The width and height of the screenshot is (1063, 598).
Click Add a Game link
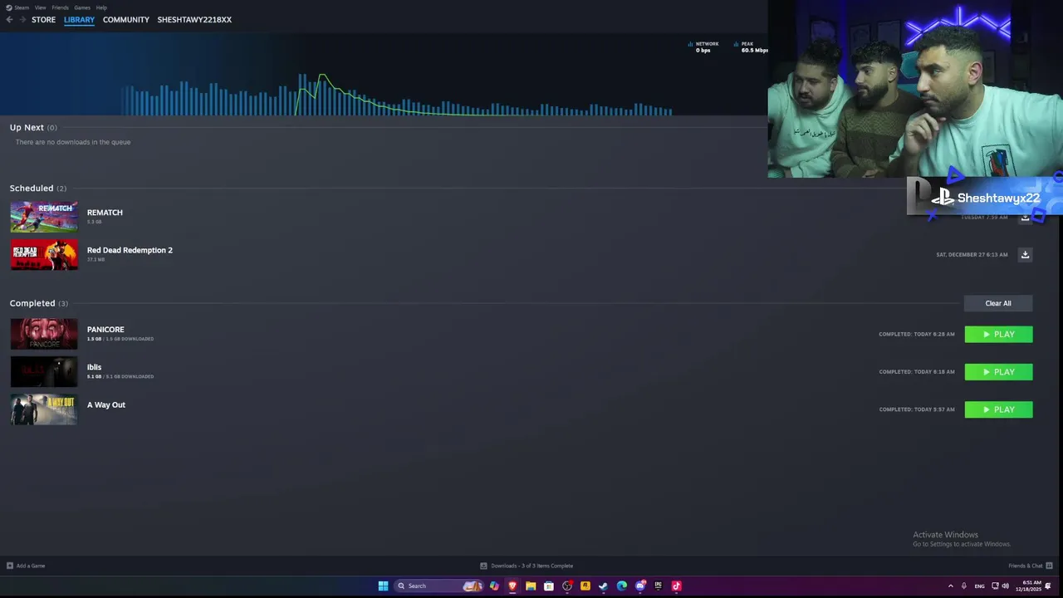tap(31, 566)
